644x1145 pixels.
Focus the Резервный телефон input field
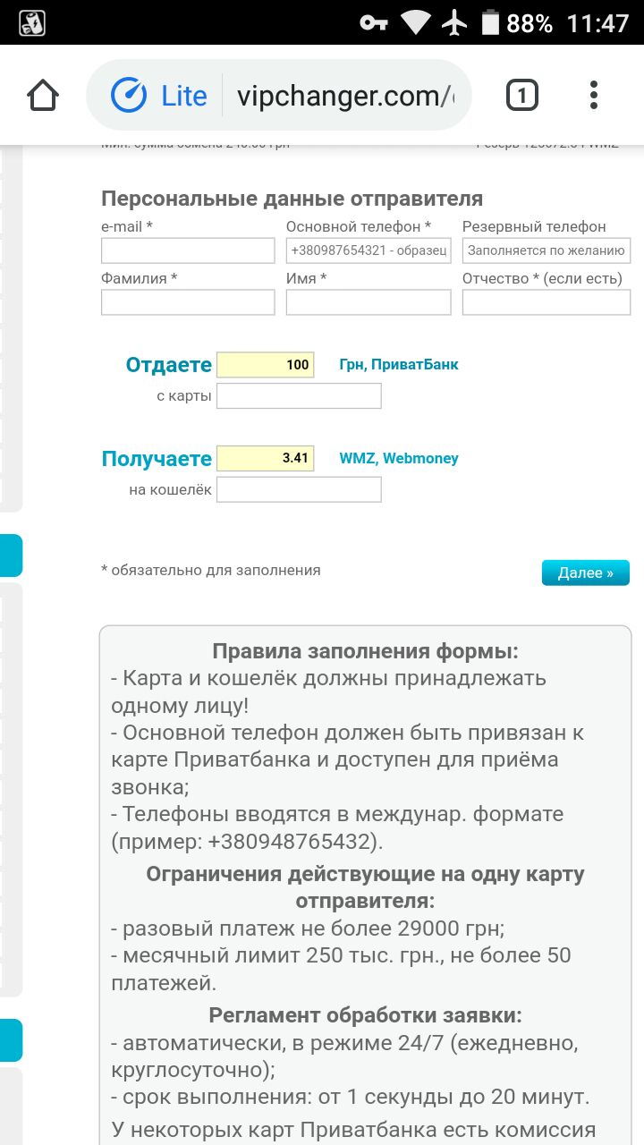point(547,250)
